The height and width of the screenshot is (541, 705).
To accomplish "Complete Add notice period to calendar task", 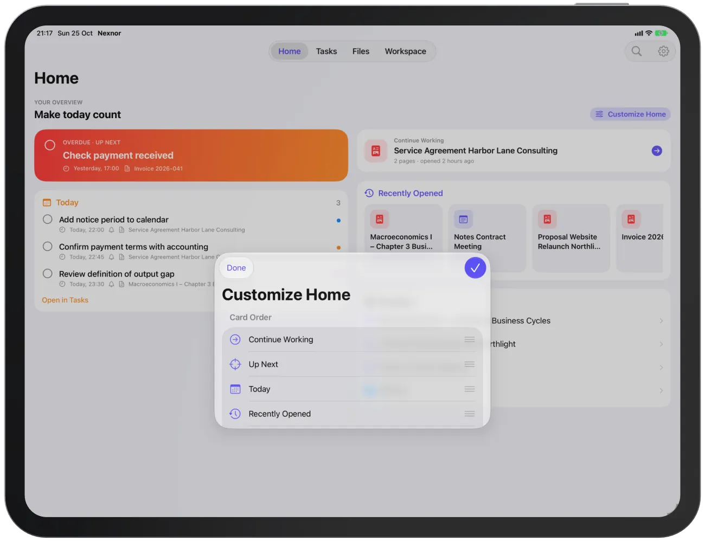I will (x=48, y=219).
